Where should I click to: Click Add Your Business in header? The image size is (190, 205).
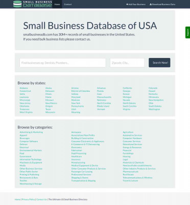(x=136, y=4)
